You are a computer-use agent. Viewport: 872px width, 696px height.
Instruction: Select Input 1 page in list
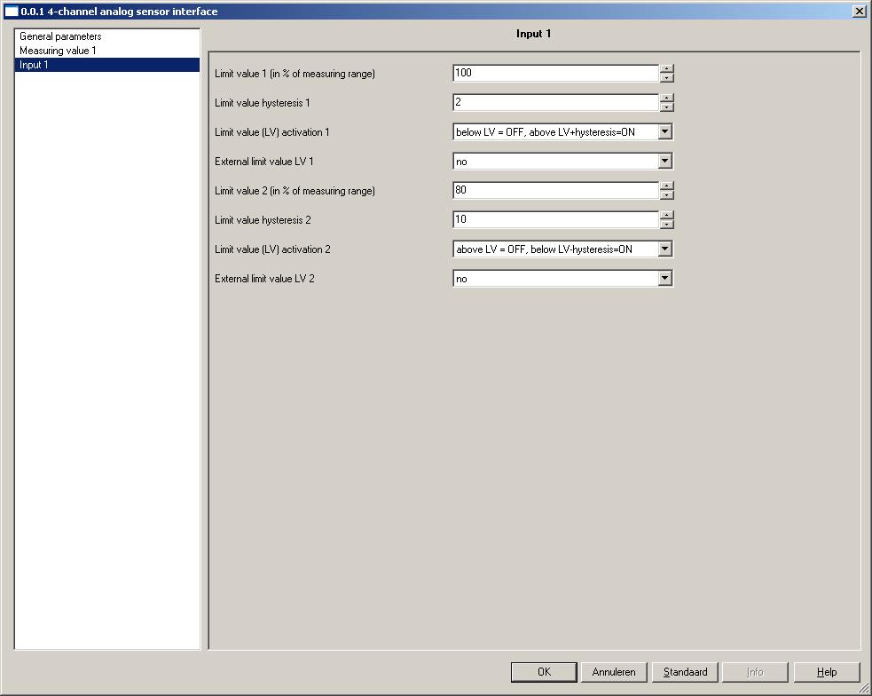pos(106,65)
